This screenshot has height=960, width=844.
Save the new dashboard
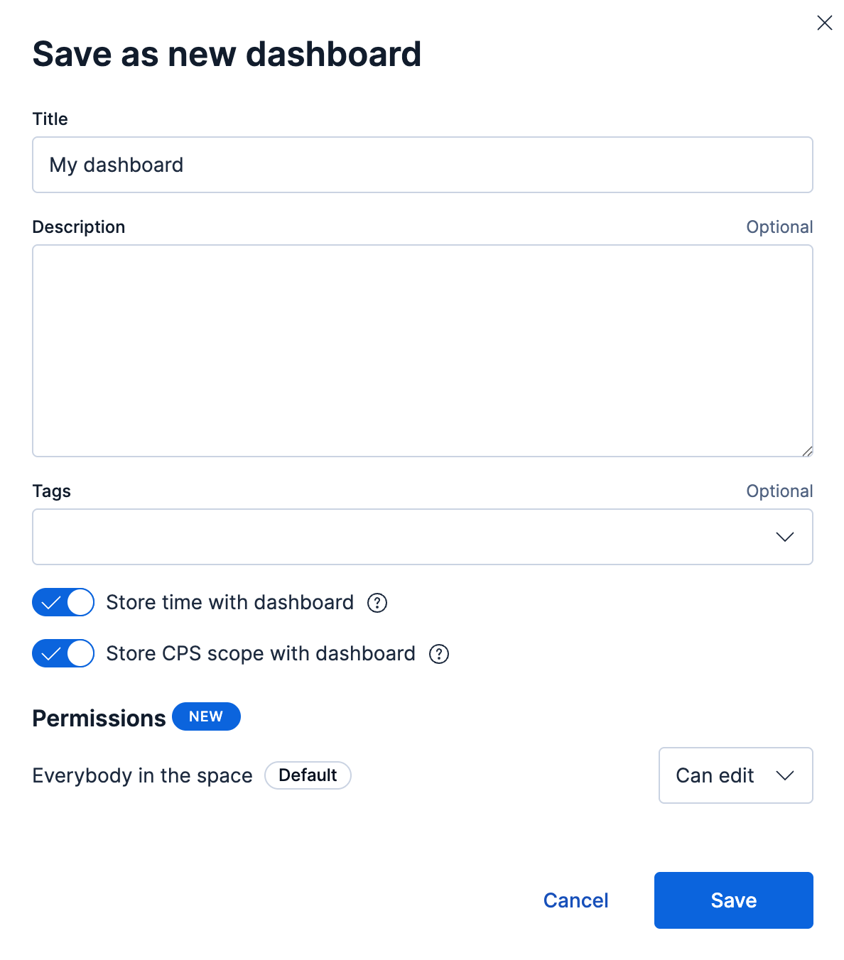tap(733, 900)
